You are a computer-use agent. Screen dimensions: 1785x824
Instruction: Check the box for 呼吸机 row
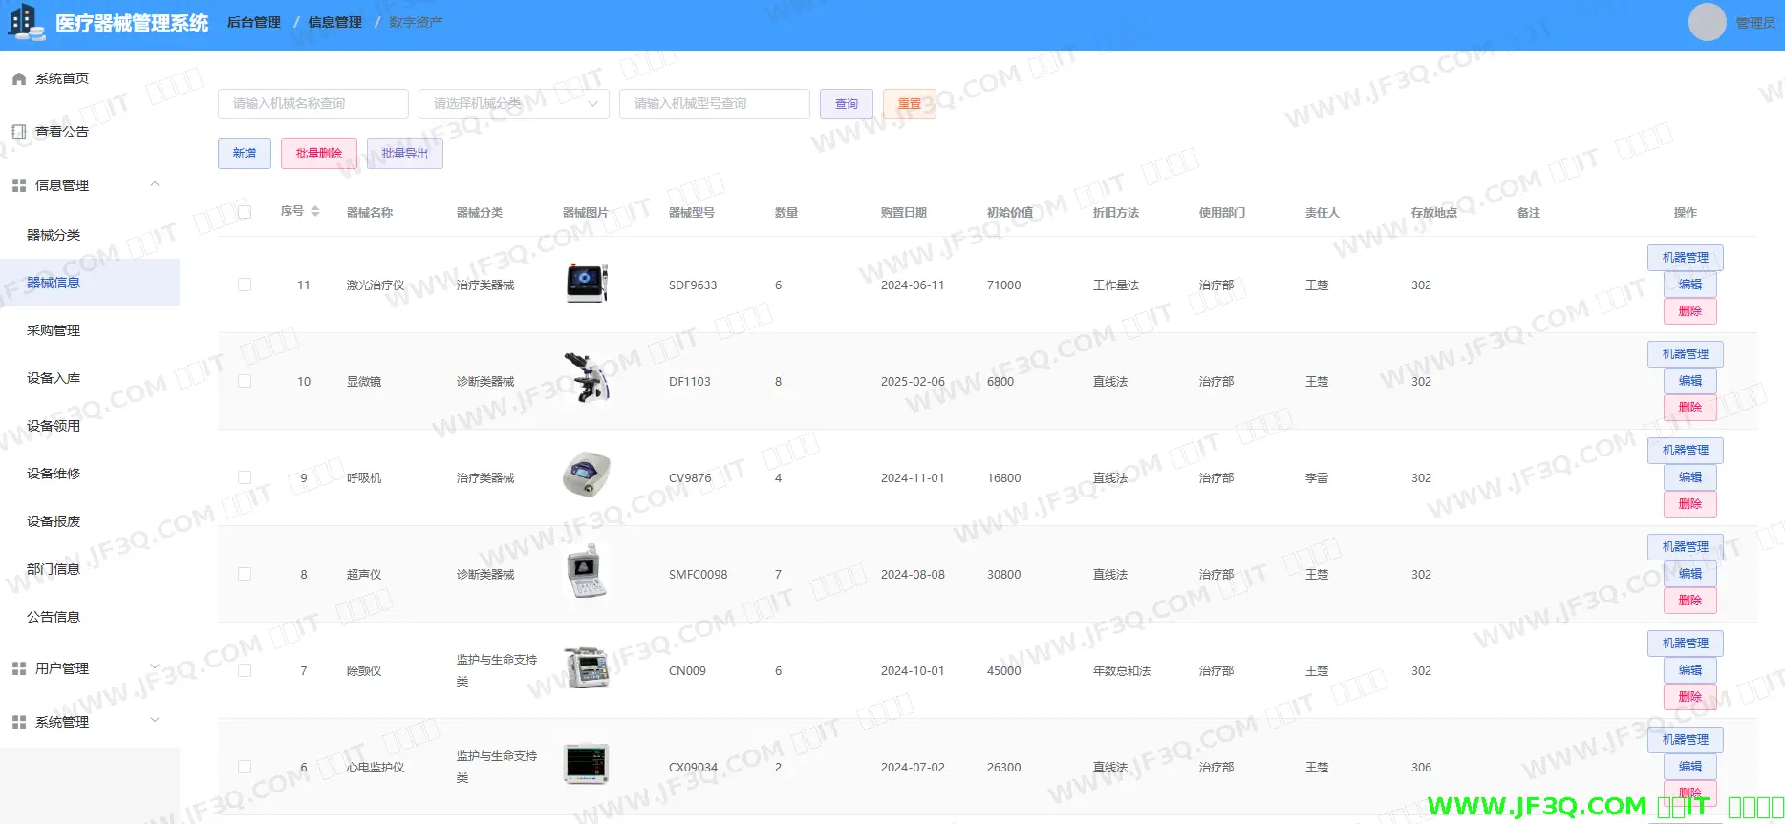pyautogui.click(x=245, y=477)
